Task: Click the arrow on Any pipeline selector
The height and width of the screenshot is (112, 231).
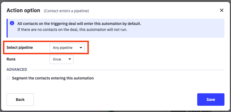Action: (x=81, y=48)
